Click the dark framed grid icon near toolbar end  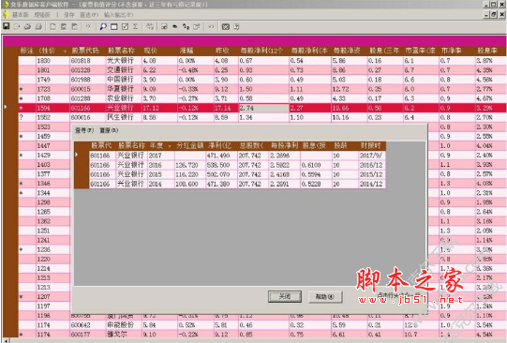tap(225, 27)
